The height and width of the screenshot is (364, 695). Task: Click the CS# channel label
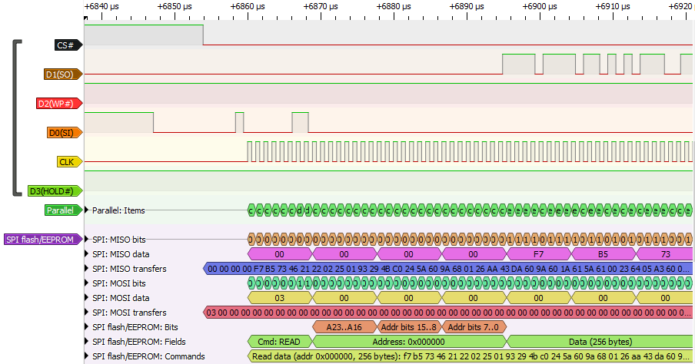(67, 45)
